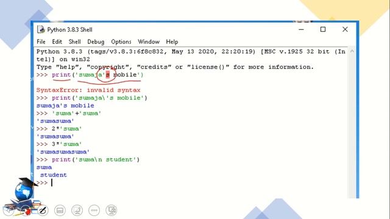Open the Shell menu
The height and width of the screenshot is (219, 390).
point(74,42)
